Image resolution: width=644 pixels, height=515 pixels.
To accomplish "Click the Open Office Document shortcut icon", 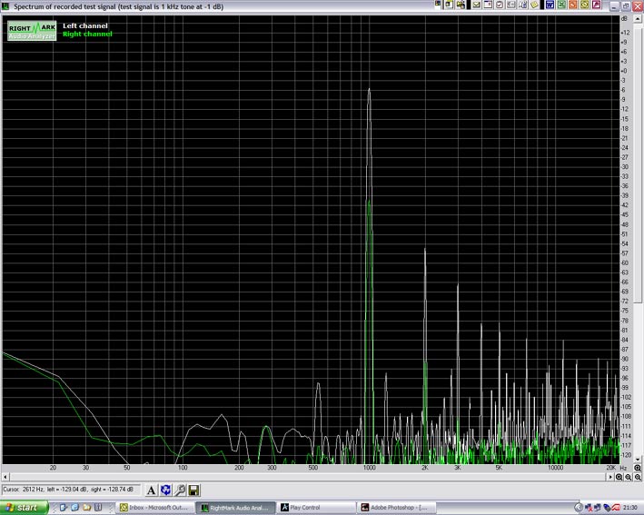I will (461, 5).
